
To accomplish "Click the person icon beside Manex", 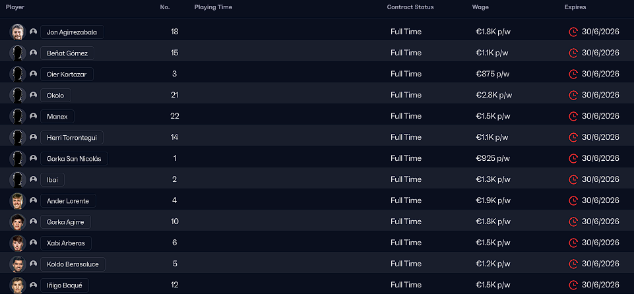I will coord(33,116).
